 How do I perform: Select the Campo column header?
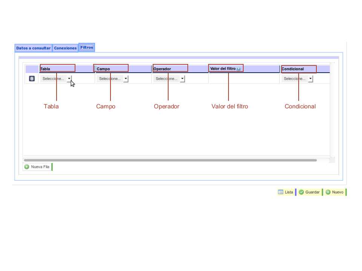[103, 69]
